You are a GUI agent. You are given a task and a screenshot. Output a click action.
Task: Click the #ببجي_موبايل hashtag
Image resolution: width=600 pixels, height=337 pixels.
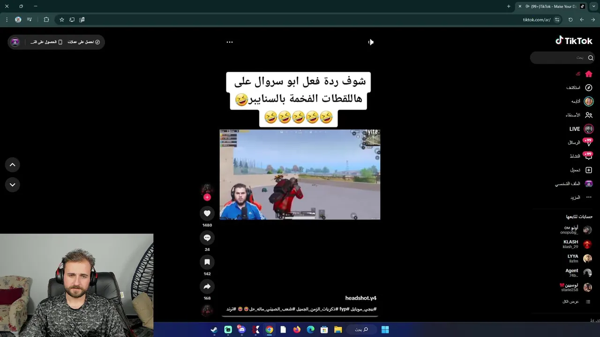point(364,309)
